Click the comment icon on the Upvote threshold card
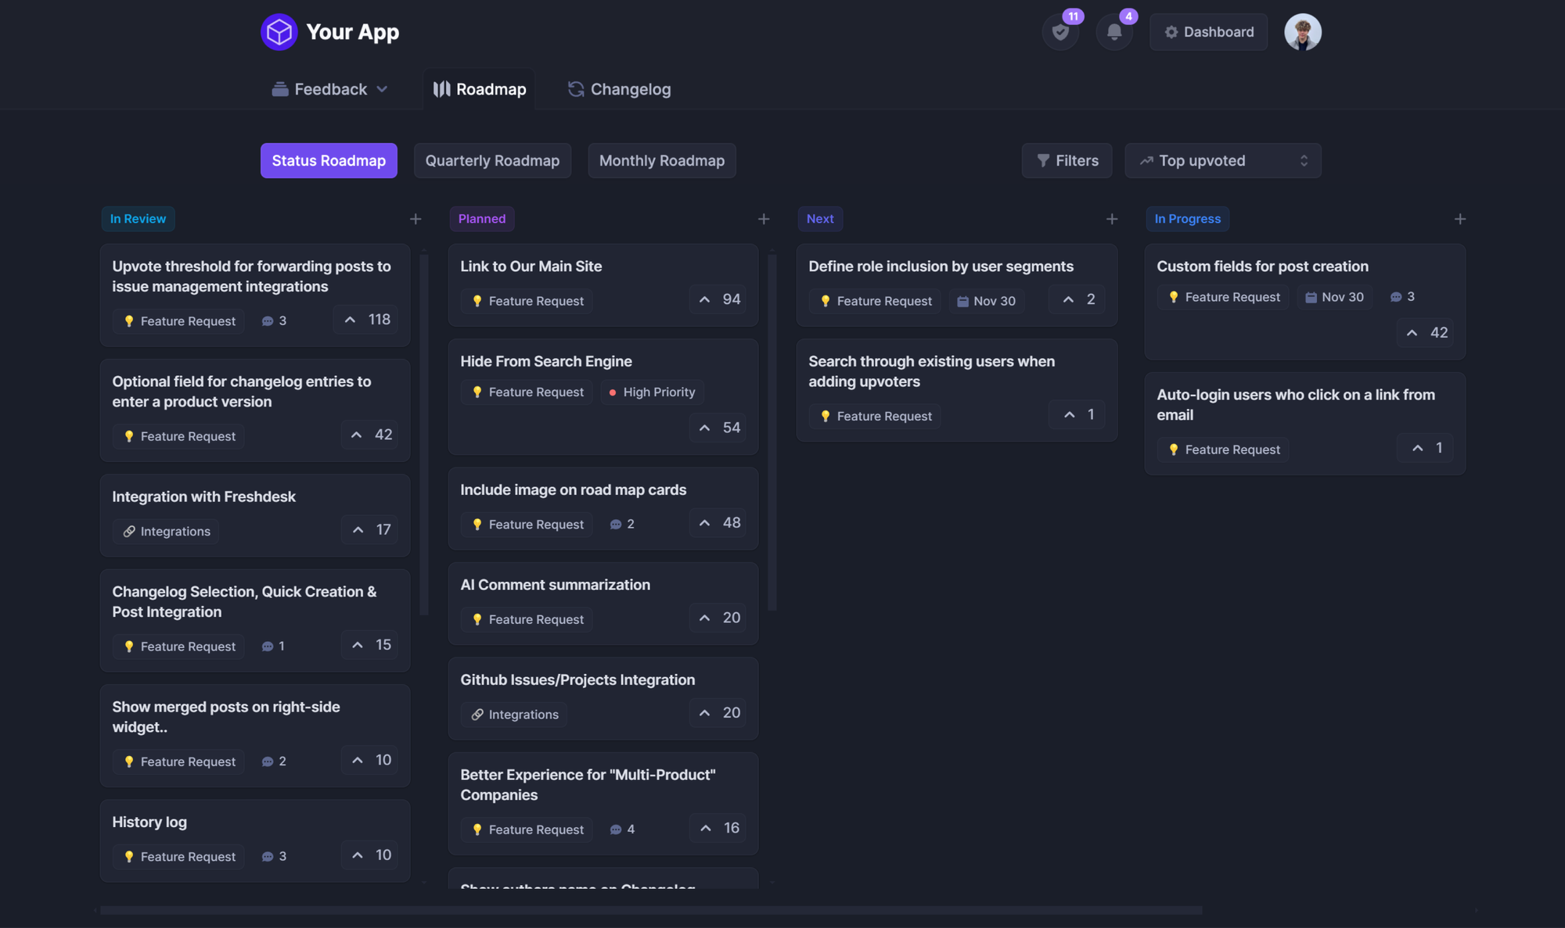The height and width of the screenshot is (928, 1565). point(265,321)
